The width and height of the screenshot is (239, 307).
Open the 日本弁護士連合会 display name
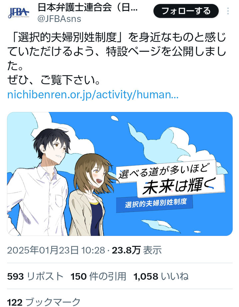(x=88, y=8)
